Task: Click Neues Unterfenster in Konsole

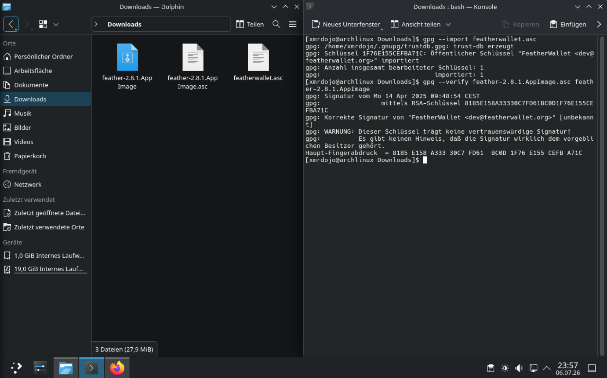Action: (345, 24)
